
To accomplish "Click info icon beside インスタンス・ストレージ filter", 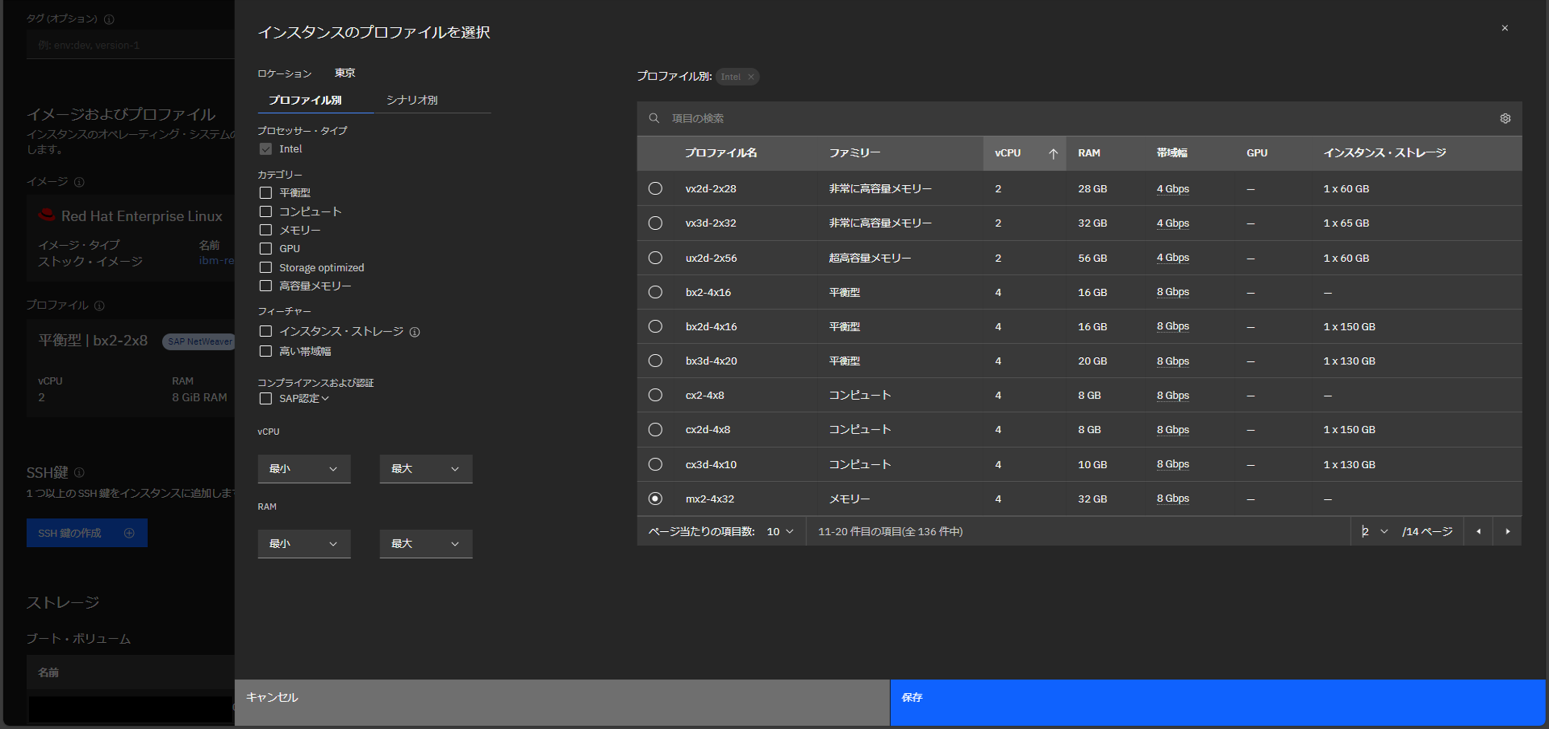I will (x=414, y=332).
